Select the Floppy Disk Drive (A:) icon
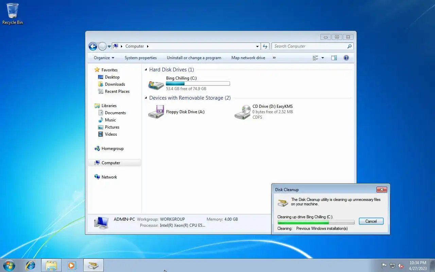 156,112
